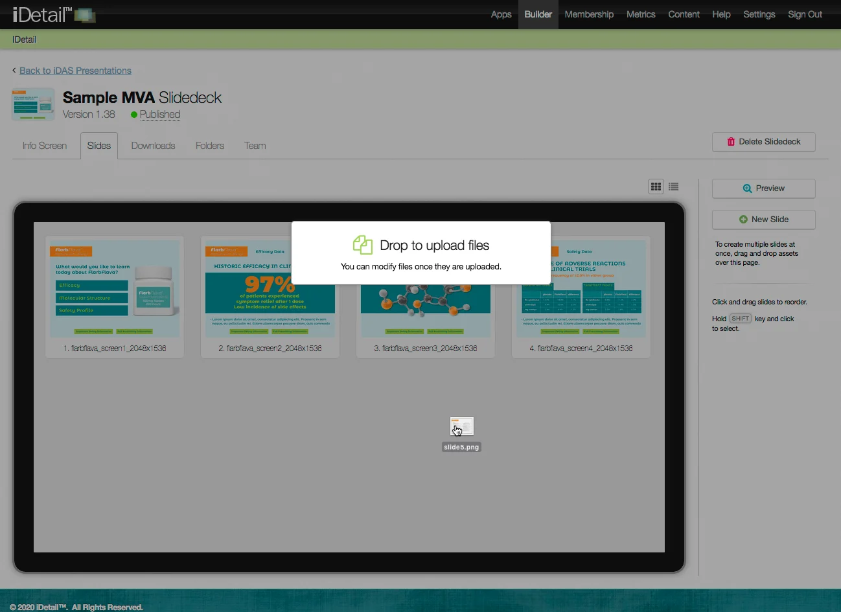Open the Metrics menu
This screenshot has height=612, width=841.
tap(641, 14)
